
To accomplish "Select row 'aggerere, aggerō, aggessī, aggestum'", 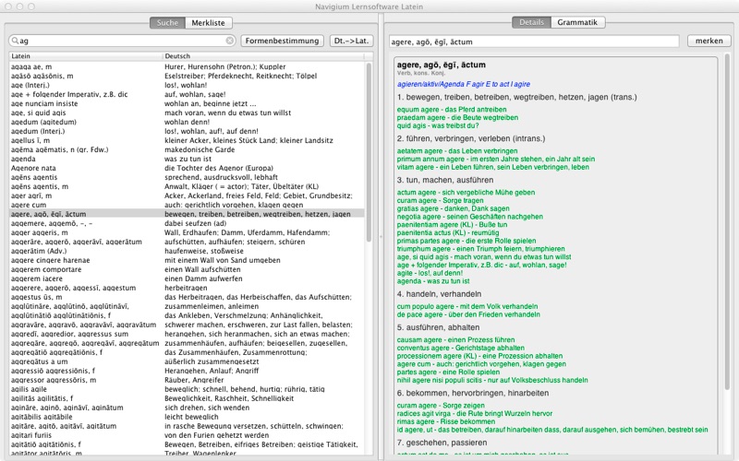I will click(187, 288).
